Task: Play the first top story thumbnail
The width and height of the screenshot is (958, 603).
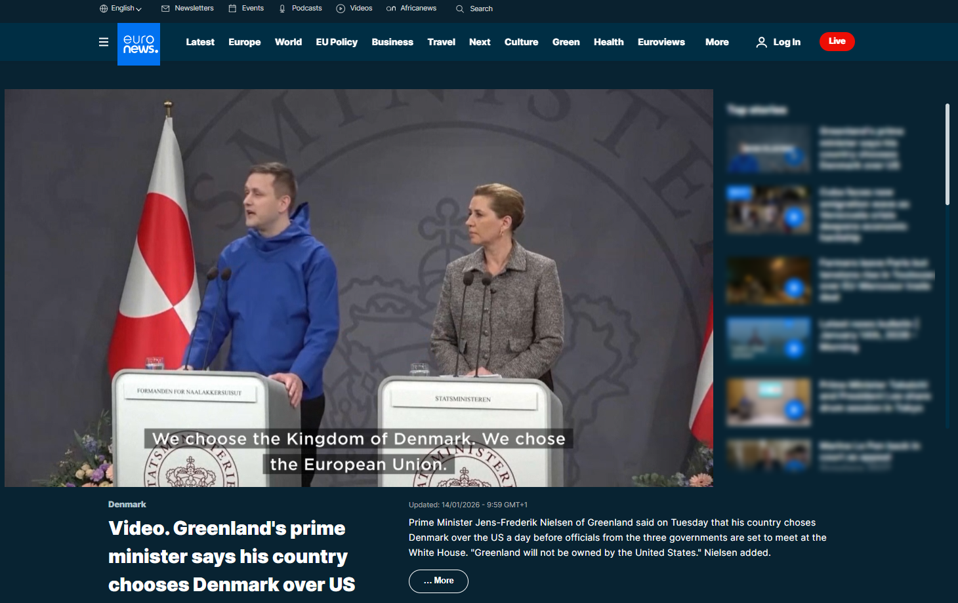Action: [x=768, y=149]
